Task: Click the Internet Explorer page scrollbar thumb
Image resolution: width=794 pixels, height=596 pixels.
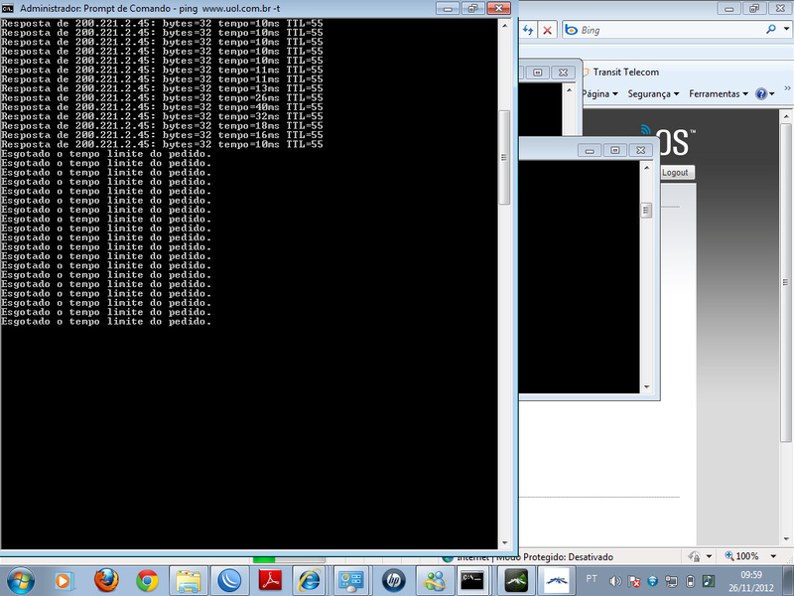Action: click(785, 282)
